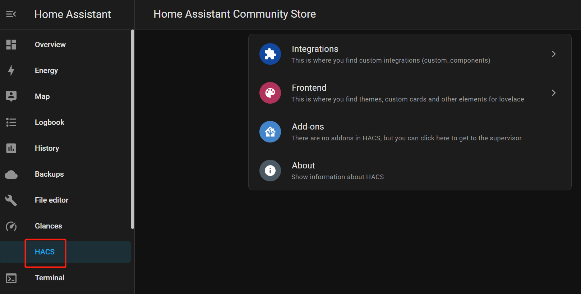Open the Frontend section title
The height and width of the screenshot is (294, 581).
[x=309, y=88]
